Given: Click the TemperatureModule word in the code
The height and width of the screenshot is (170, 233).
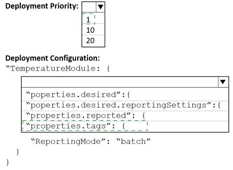Looking at the screenshot, I should coord(53,69).
